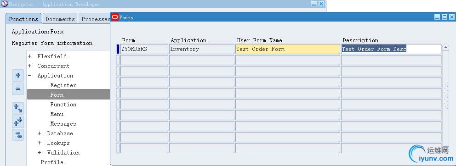Switch to the Functions tab

(x=23, y=19)
